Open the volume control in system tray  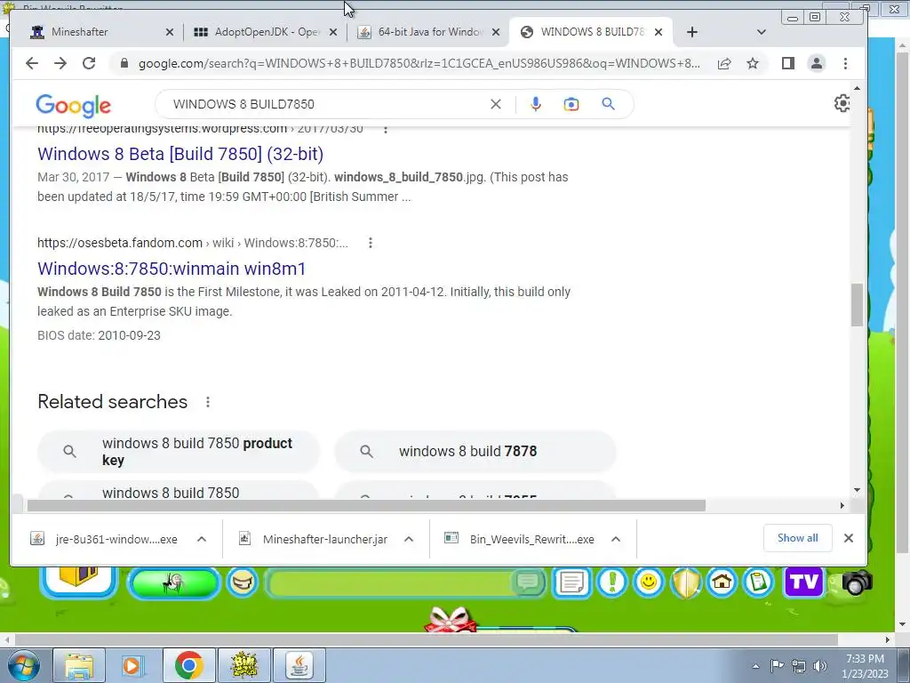click(x=820, y=666)
